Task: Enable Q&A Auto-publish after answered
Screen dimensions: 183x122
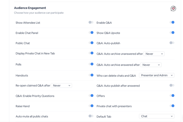Action: pos(172,85)
